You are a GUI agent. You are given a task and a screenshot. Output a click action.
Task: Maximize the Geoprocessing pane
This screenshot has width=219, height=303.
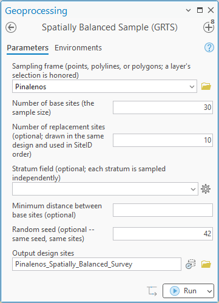(200, 10)
